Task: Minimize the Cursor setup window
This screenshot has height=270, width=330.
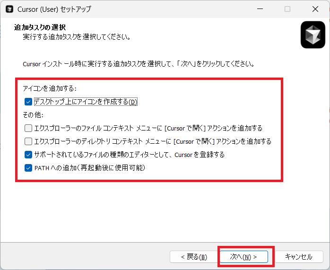Action: (x=260, y=9)
